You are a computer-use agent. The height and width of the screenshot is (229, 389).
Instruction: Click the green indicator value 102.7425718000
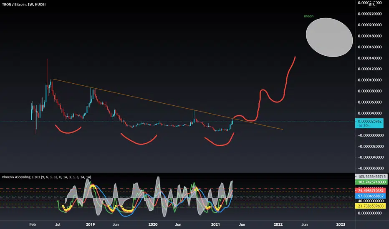371,182
